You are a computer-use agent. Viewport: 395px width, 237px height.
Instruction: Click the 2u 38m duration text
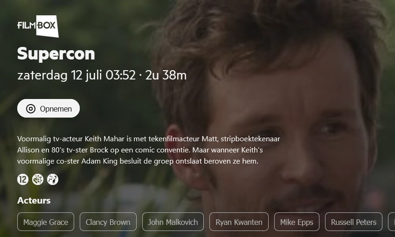tap(166, 75)
